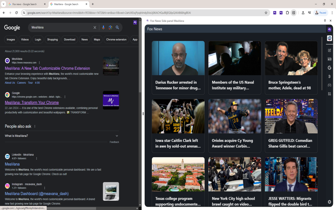Open more options for Chrome web store result
The height and width of the screenshot is (210, 336).
(x=65, y=97)
